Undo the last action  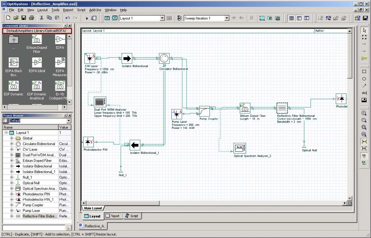[68, 18]
